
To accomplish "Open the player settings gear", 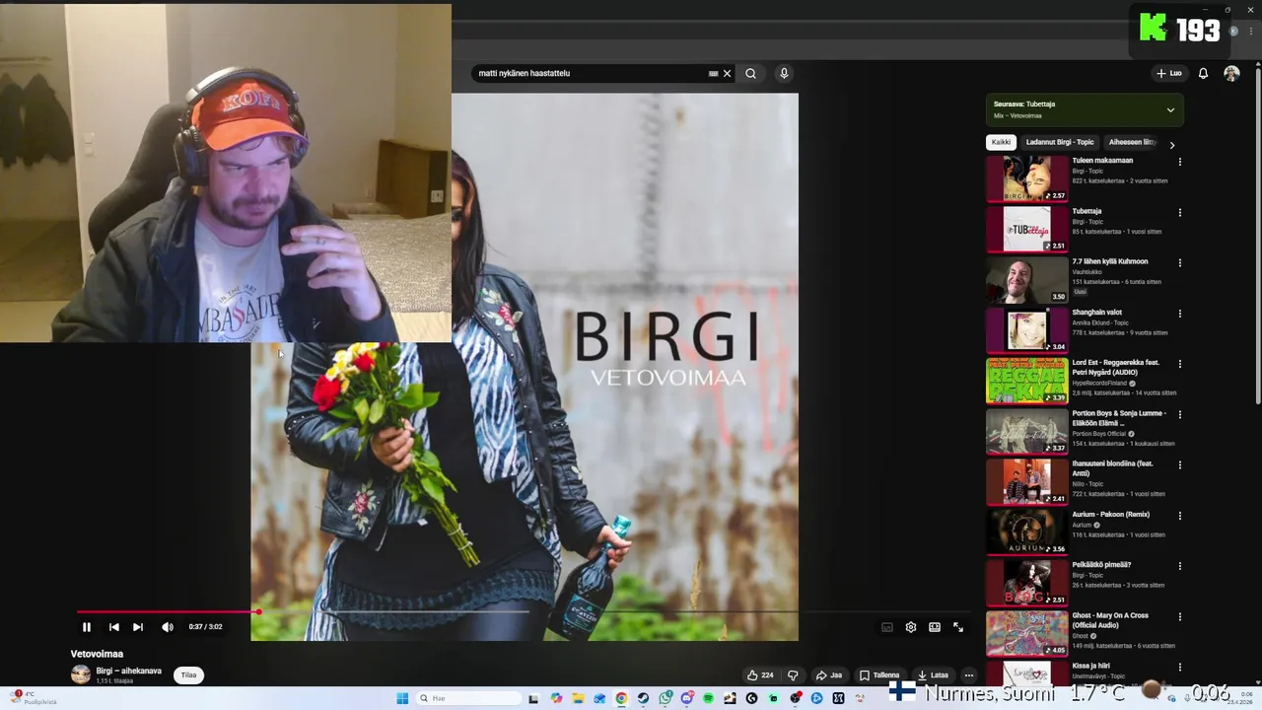I will tap(911, 627).
